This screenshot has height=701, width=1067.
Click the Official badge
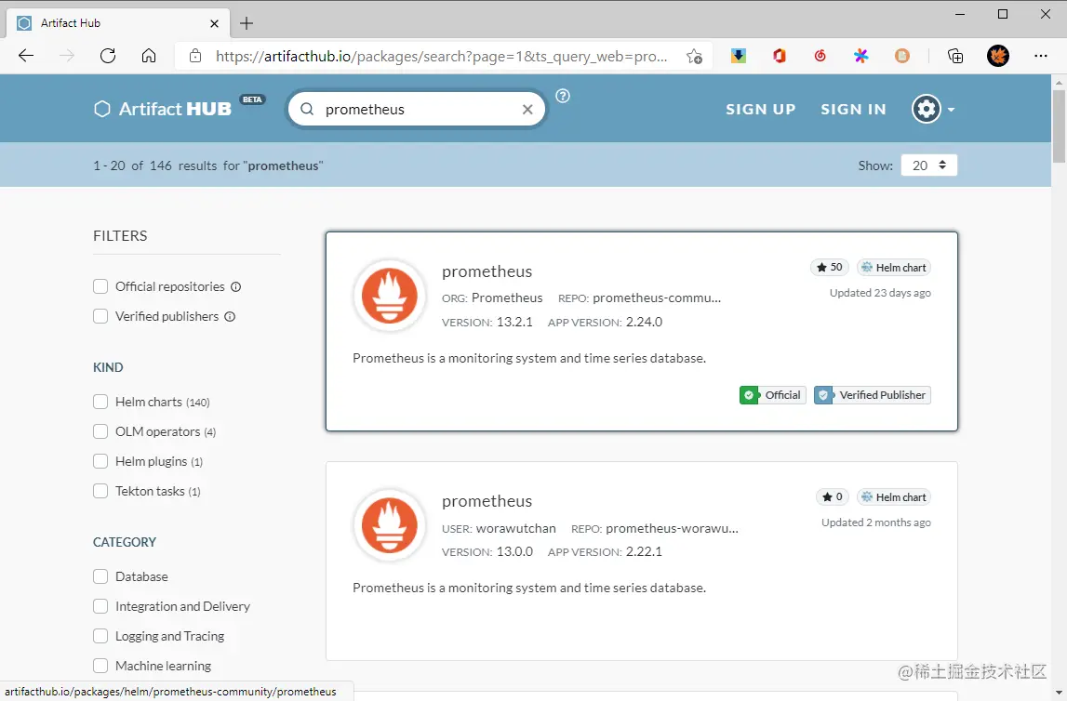click(773, 395)
